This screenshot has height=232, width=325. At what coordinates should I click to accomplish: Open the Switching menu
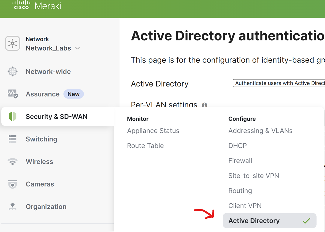[x=41, y=139]
